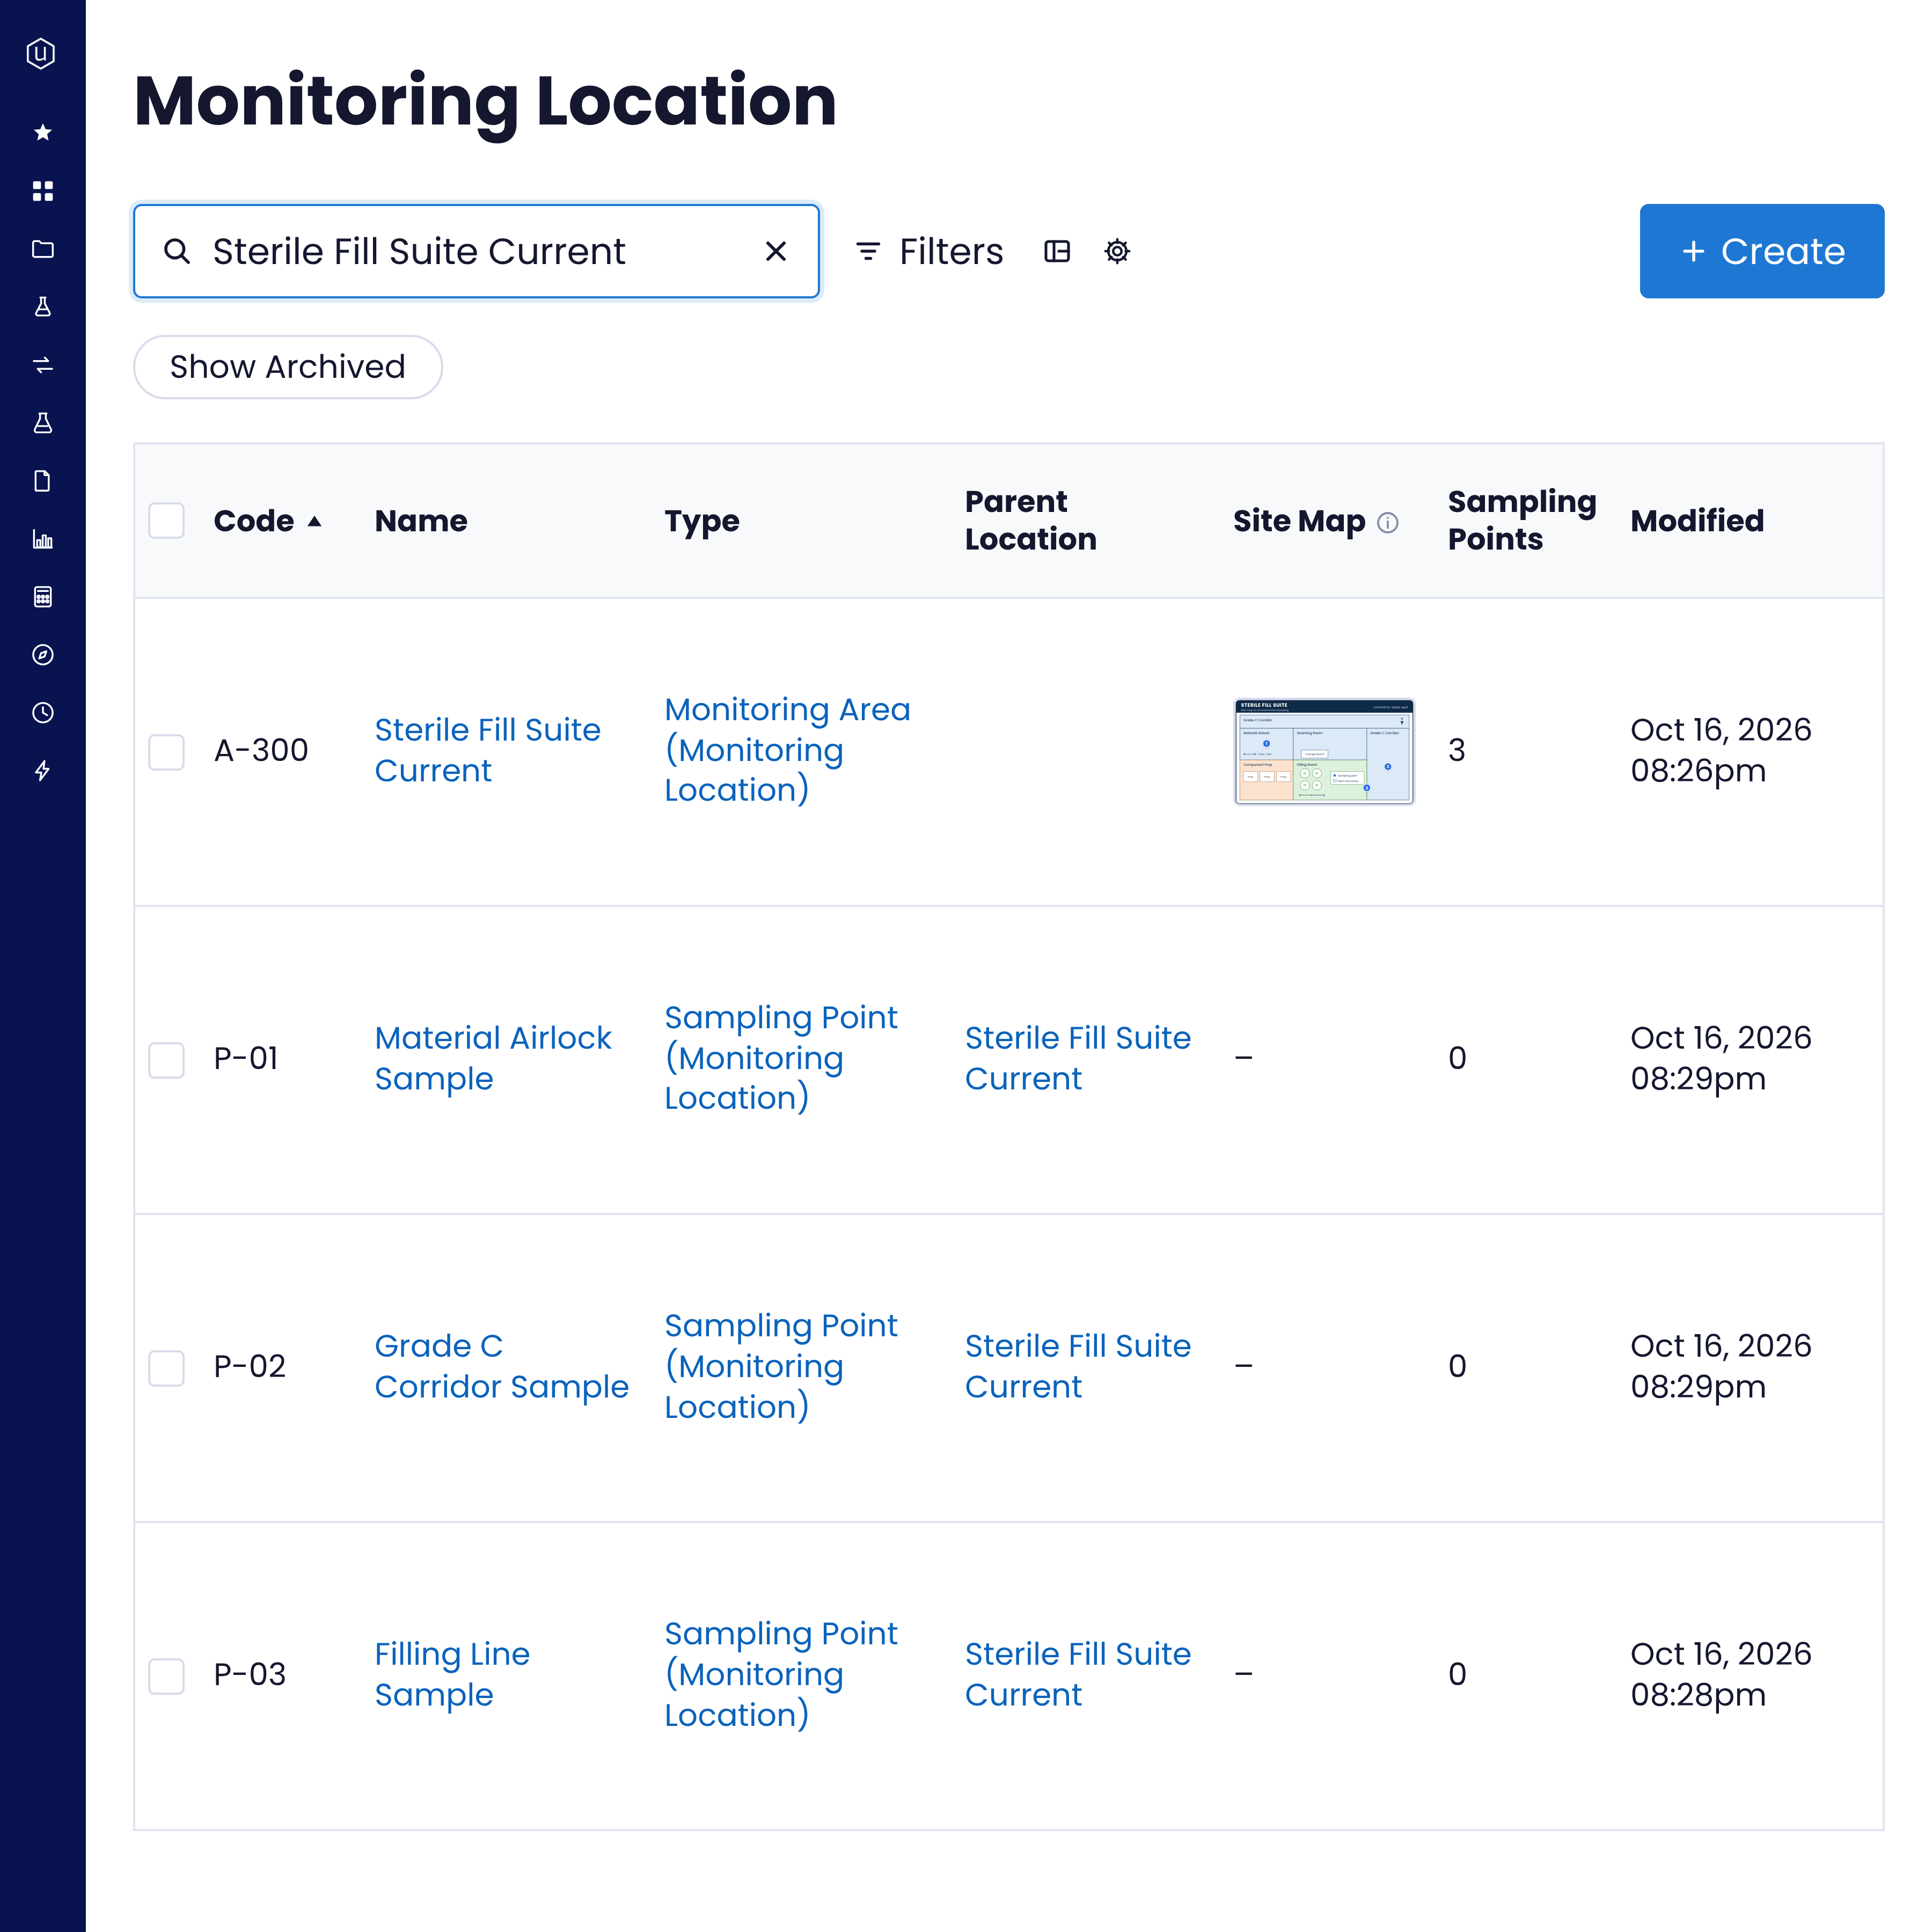1932x1932 pixels.
Task: Sort by Code column header
Action: [x=267, y=521]
